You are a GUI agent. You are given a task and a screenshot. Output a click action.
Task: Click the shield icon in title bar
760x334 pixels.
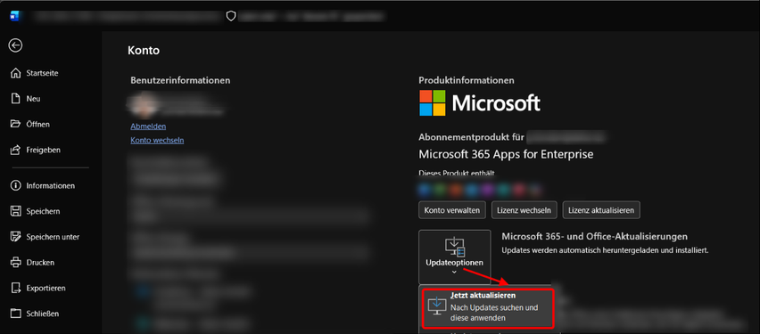(231, 16)
